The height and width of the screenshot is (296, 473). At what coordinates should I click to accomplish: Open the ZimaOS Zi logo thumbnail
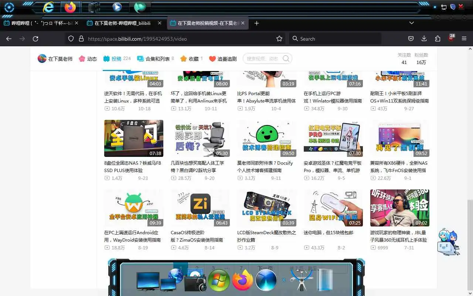(x=200, y=208)
